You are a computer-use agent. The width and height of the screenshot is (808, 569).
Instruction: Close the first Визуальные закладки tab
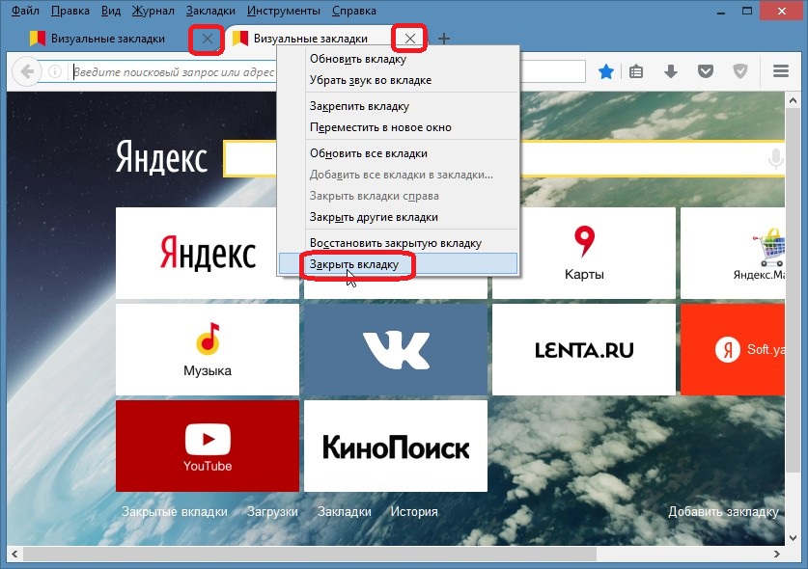click(x=208, y=39)
